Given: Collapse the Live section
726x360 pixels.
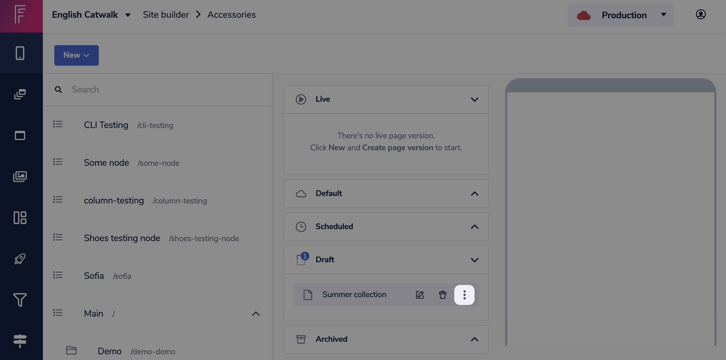Looking at the screenshot, I should click(474, 99).
